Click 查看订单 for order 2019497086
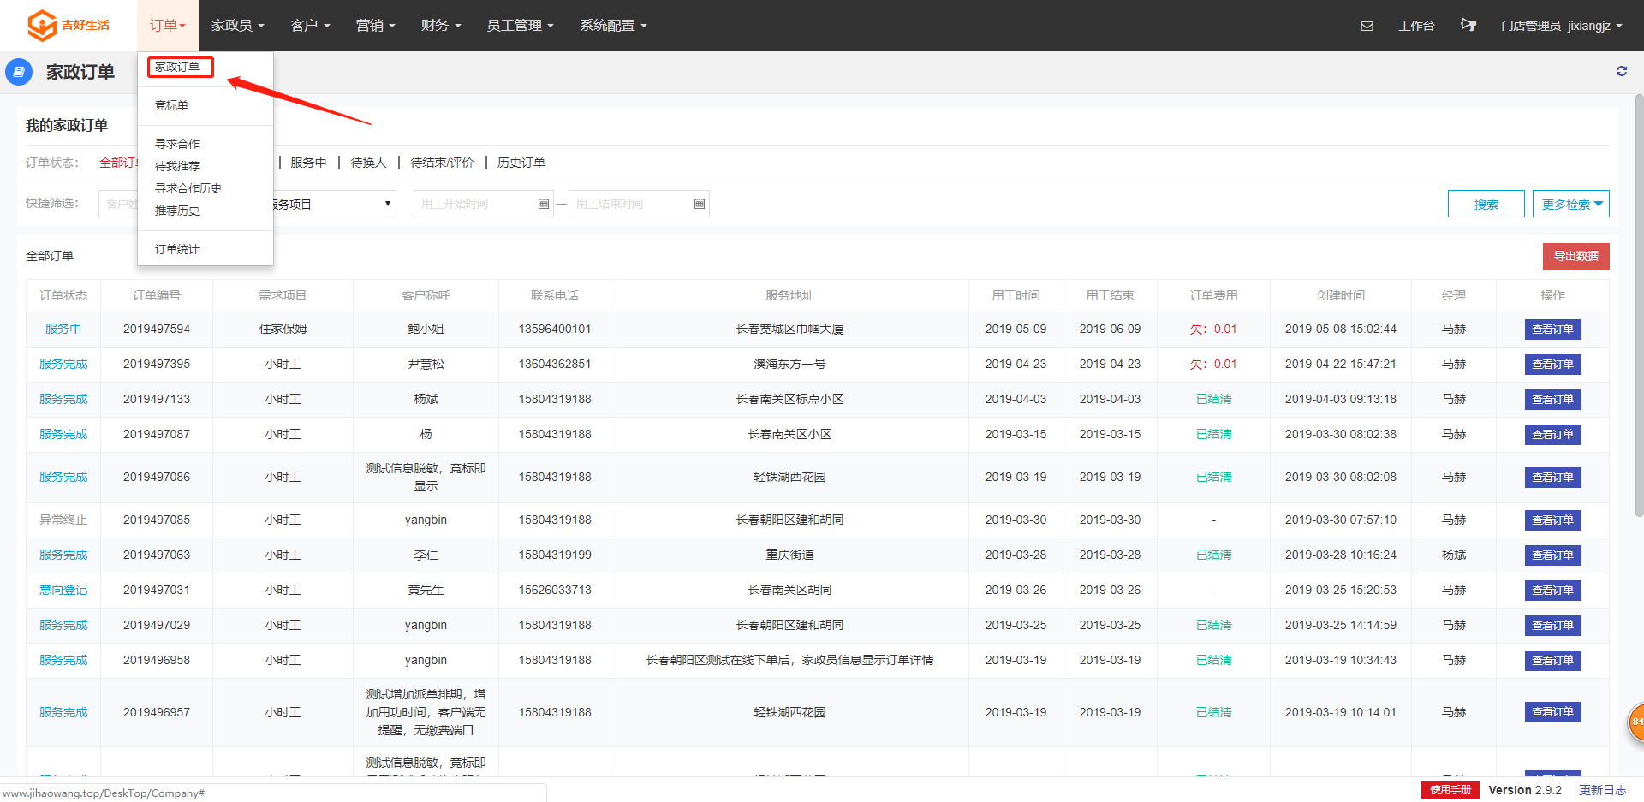This screenshot has height=802, width=1644. pos(1552,478)
